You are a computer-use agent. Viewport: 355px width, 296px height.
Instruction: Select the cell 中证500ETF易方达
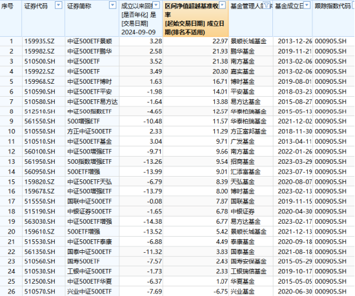(92, 102)
